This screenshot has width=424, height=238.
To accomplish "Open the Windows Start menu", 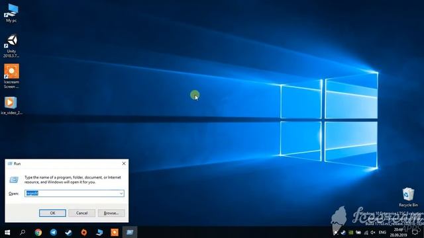I will (x=7, y=232).
